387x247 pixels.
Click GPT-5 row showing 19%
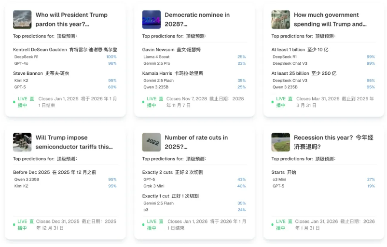(x=324, y=186)
